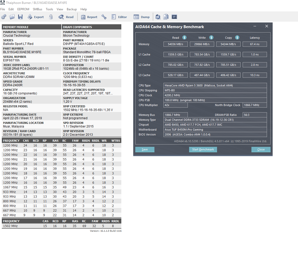Click the Close button in AIDA64 benchmark
Viewport: 298px width, 256px height.
[261, 149]
